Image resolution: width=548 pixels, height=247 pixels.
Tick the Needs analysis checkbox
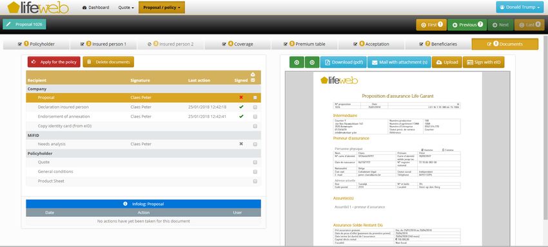click(255, 144)
